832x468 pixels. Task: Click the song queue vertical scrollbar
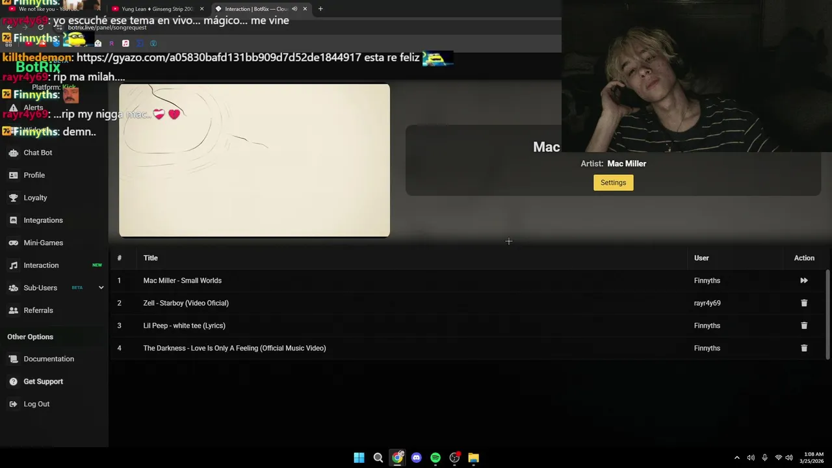[827, 313]
